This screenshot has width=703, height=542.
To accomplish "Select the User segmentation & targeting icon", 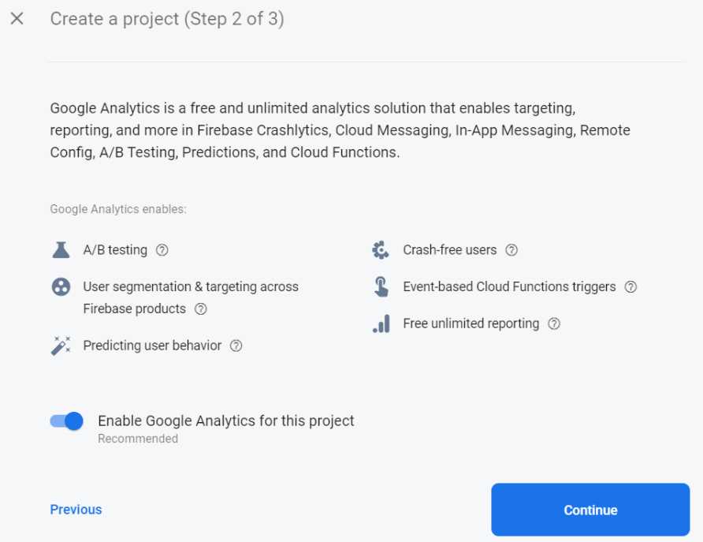I will point(61,286).
